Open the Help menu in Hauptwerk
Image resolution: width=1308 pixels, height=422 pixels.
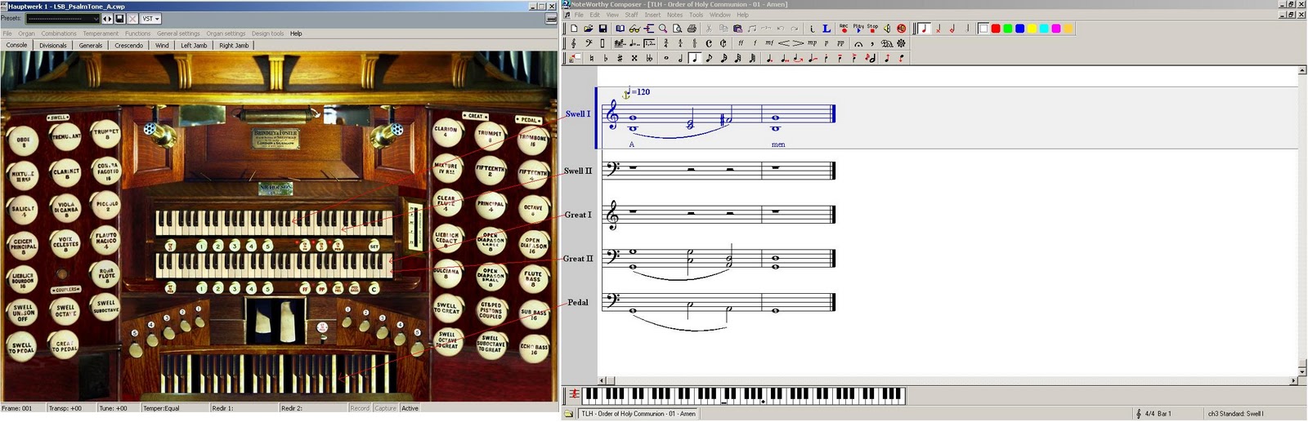[296, 33]
